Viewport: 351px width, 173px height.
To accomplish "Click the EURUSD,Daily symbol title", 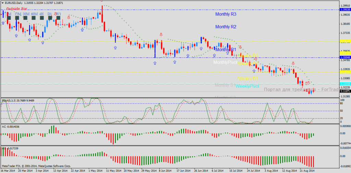I will (13, 3).
